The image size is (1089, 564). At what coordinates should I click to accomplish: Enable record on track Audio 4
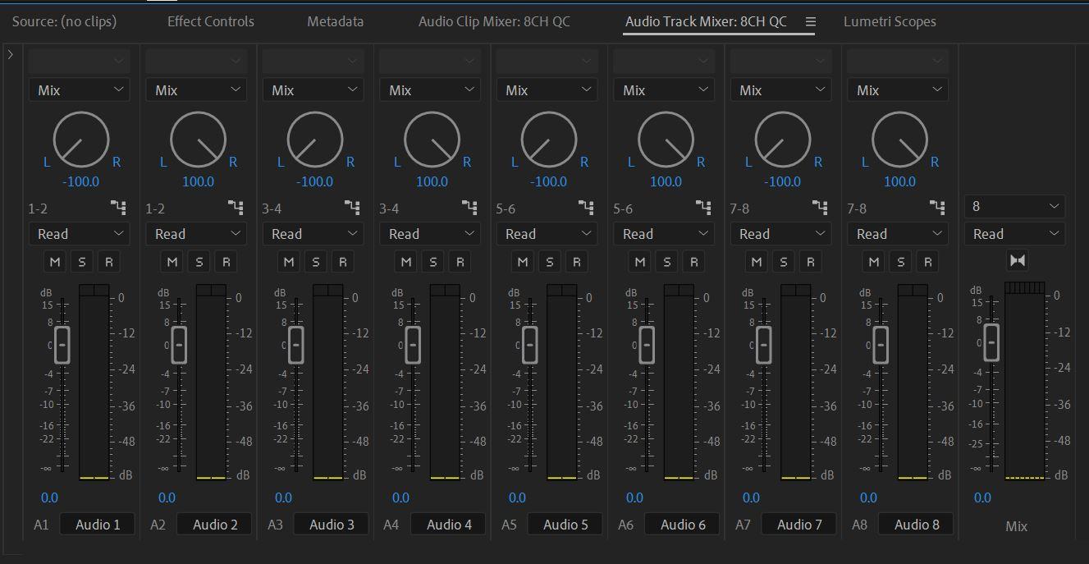tap(460, 262)
